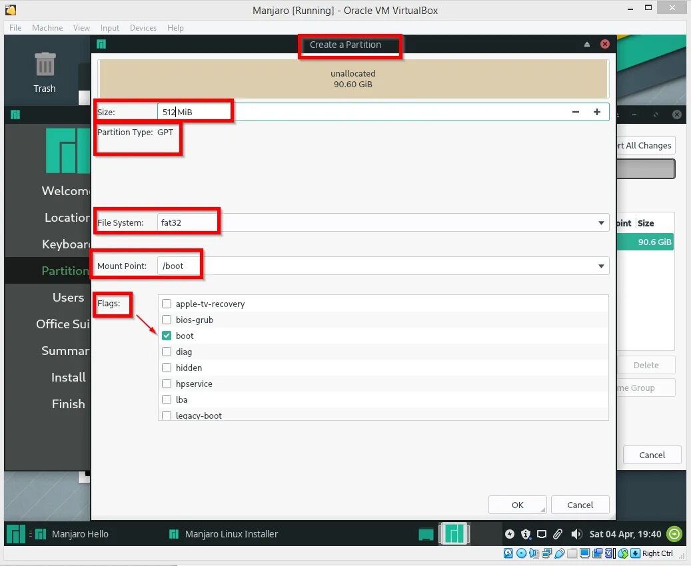Screen dimensions: 691x566
Task: Switch to Manjaro Hello taskbar entry
Action: pos(72,534)
